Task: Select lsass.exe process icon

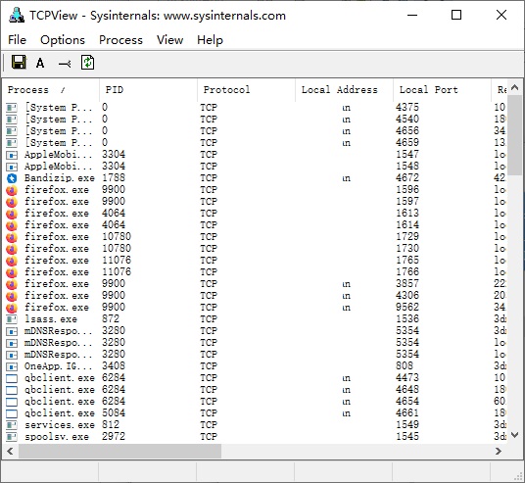Action: click(12, 319)
